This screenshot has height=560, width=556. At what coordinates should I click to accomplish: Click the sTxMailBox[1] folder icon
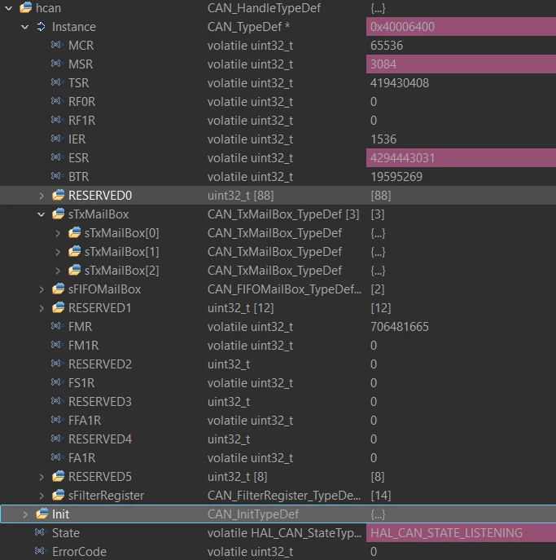75,251
